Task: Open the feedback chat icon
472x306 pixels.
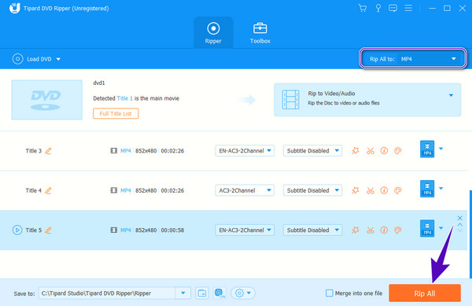Action: 393,8
